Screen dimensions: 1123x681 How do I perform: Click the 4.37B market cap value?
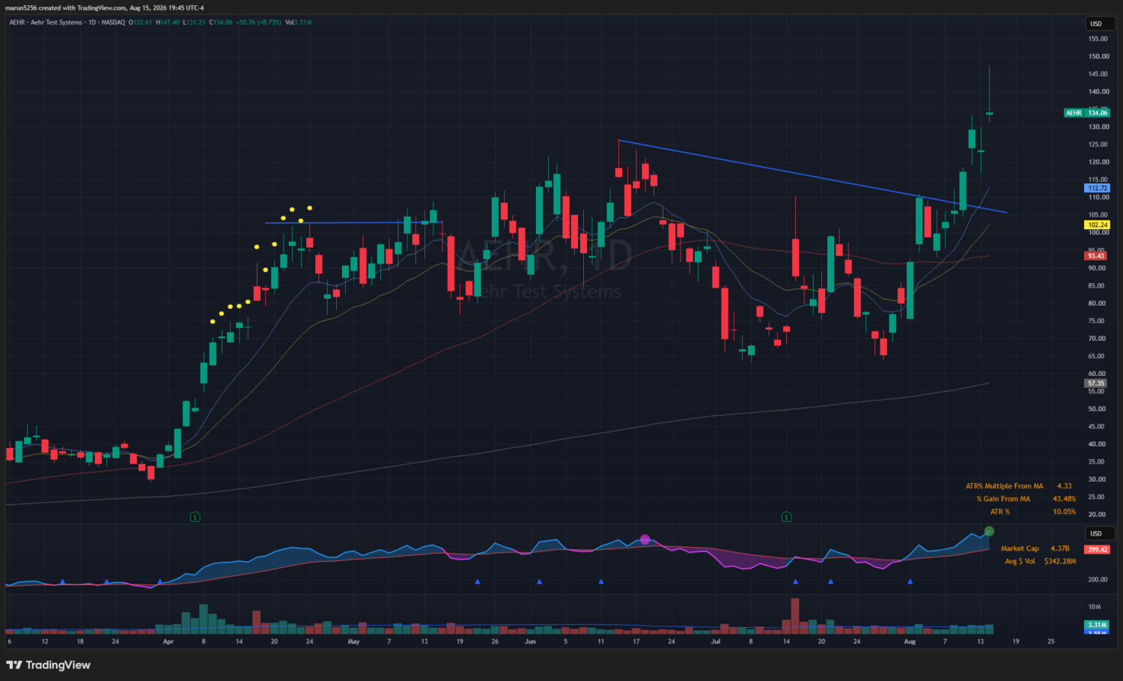click(x=1060, y=548)
